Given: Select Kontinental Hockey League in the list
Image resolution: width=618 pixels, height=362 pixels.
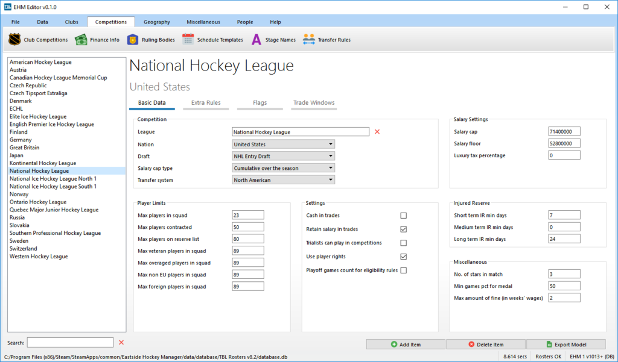Looking at the screenshot, I should pos(66,163).
